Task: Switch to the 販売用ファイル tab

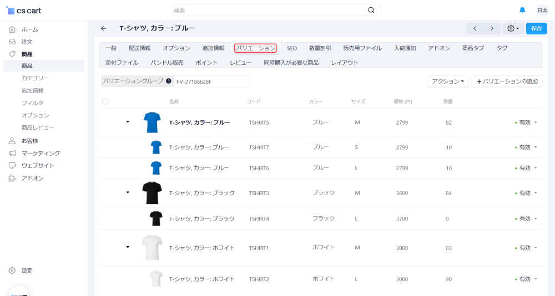Action: point(362,48)
